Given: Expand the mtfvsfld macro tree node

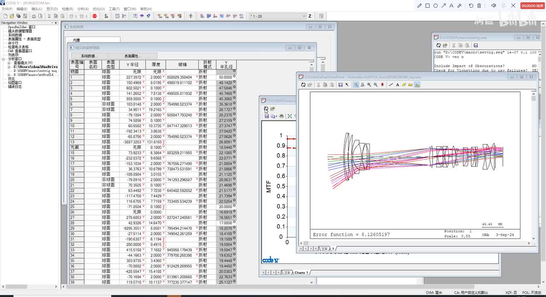Looking at the screenshot, I should pyautogui.click(x=9, y=75).
